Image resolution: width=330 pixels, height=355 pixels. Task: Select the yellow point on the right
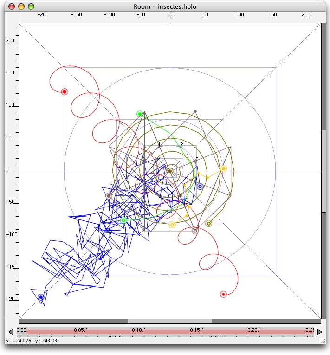(223, 168)
